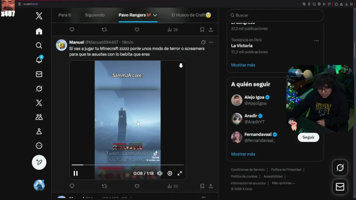Click the X logo at top of sidebar
The height and width of the screenshot is (200, 356).
pos(39,16)
